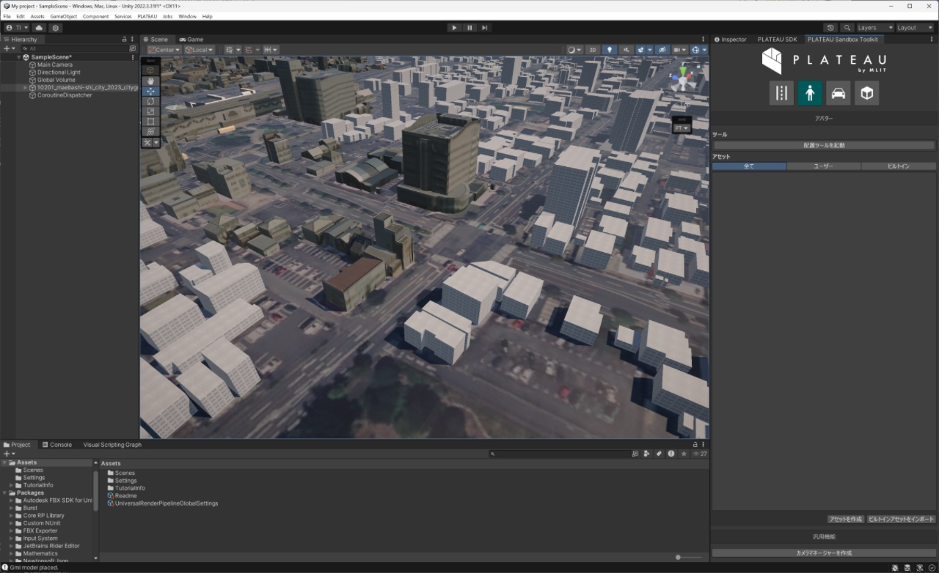Open the Sandbox Toolkit panel three-dot menu
Viewport: 939px width, 573px height.
(x=933, y=40)
